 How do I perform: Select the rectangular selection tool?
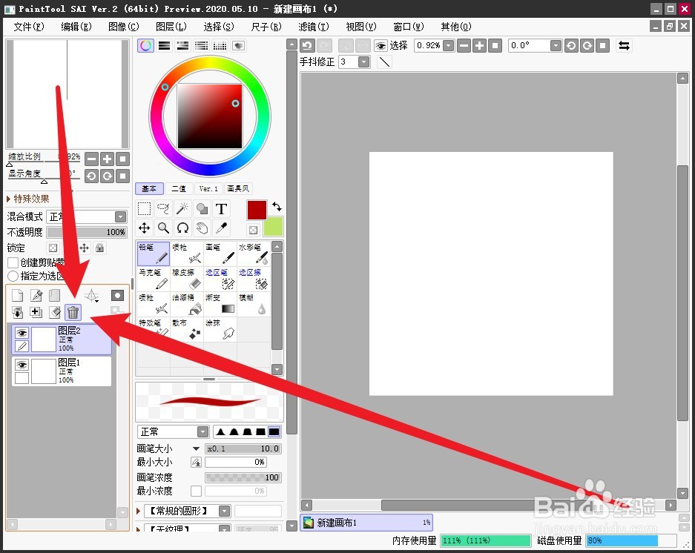pyautogui.click(x=144, y=209)
